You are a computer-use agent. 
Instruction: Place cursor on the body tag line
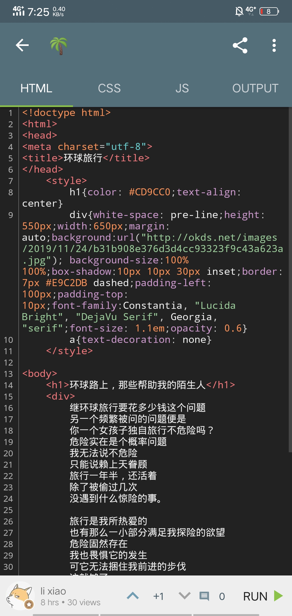(40, 374)
